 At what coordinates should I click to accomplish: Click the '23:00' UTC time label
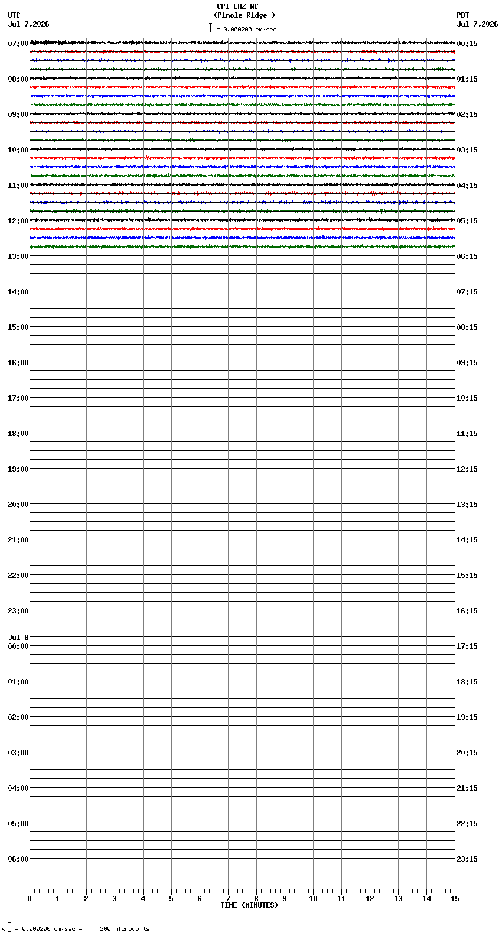coord(18,611)
